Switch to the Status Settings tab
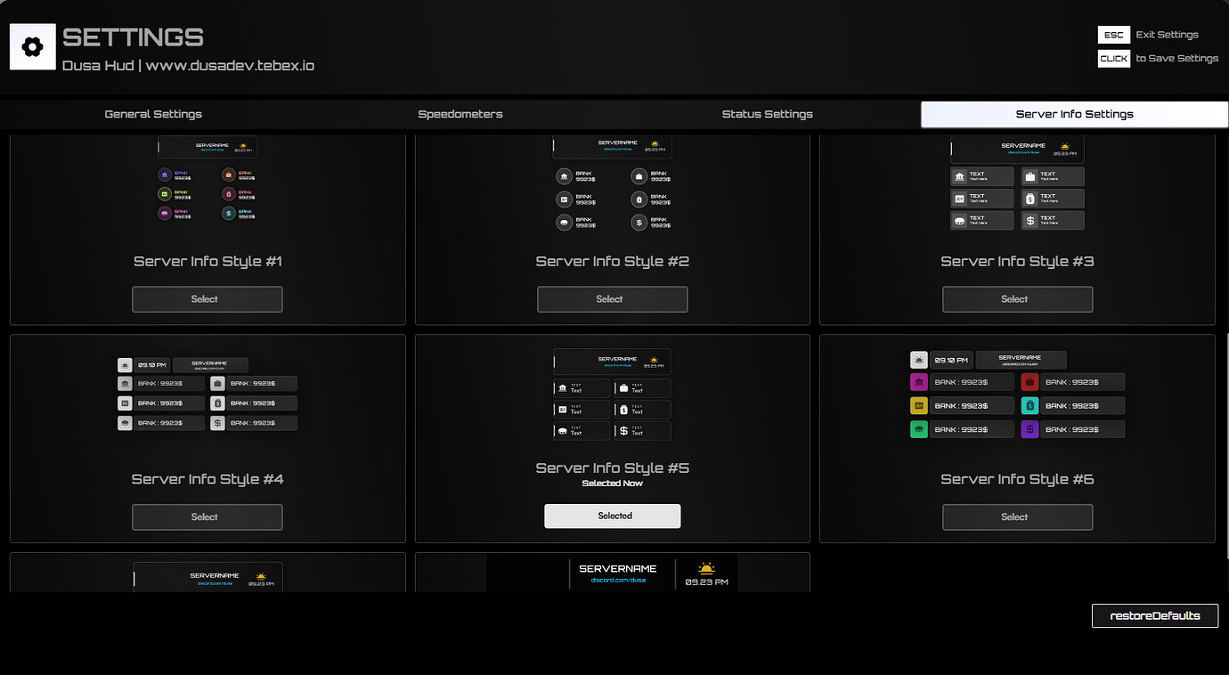The image size is (1229, 675). (x=767, y=114)
